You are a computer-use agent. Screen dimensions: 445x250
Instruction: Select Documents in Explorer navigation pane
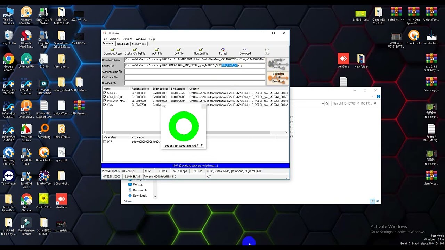(137, 190)
